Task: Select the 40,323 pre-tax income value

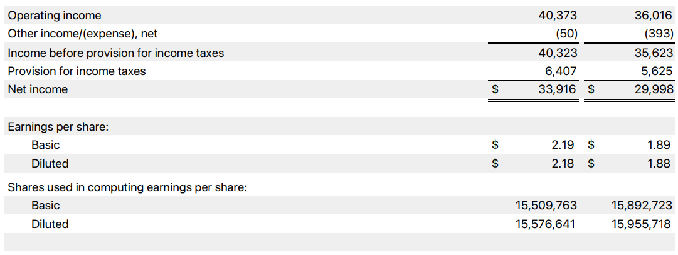Action: point(558,53)
